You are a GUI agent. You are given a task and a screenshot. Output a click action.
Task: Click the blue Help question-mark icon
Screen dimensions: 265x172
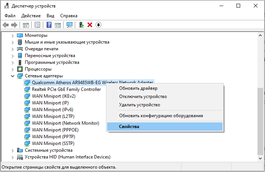point(49,25)
